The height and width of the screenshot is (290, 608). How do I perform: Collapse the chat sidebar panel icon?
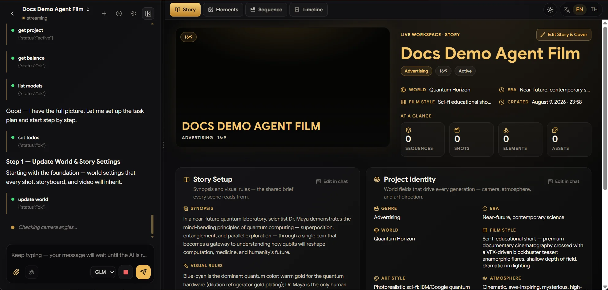tap(148, 13)
